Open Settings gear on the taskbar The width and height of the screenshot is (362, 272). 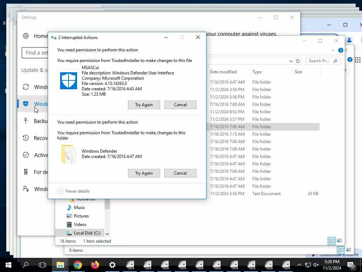click(x=112, y=265)
